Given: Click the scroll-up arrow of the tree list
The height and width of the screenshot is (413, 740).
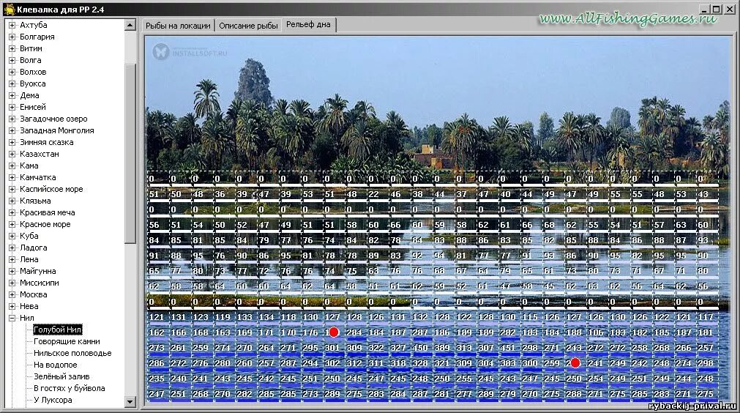Looking at the screenshot, I should [130, 25].
